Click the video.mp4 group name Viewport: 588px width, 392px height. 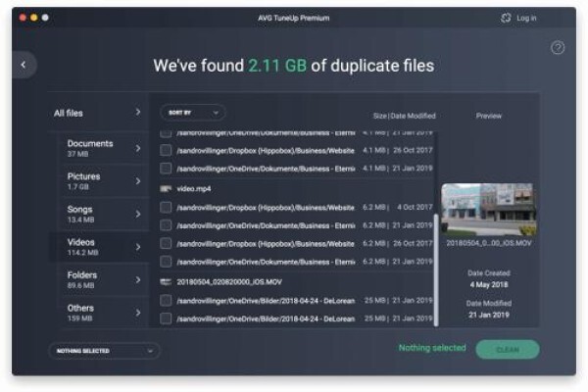pyautogui.click(x=193, y=189)
